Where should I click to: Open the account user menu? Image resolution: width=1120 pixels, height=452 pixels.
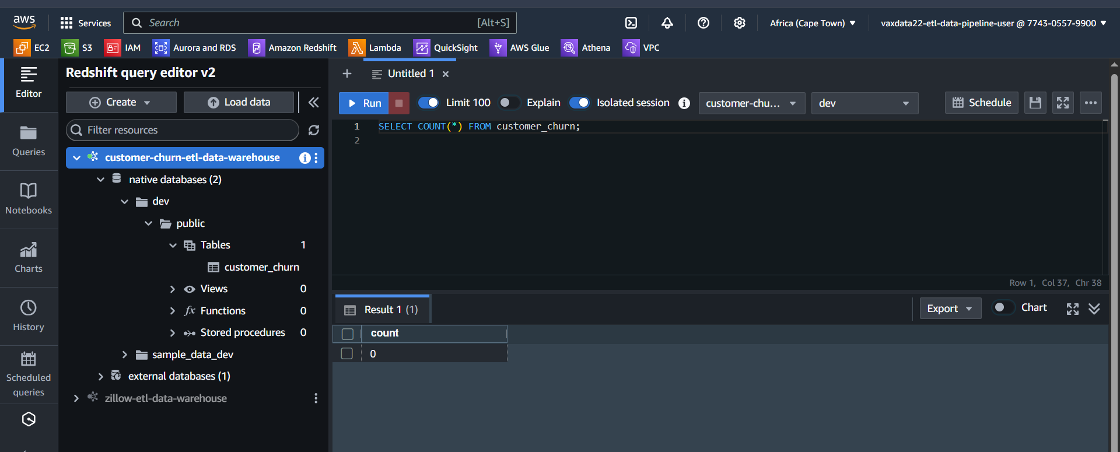pyautogui.click(x=993, y=23)
